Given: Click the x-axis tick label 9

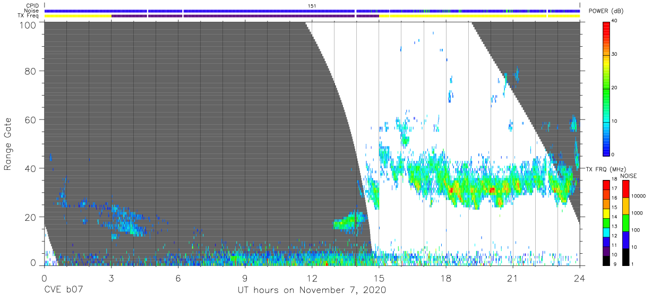Looking at the screenshot, I should tap(245, 277).
